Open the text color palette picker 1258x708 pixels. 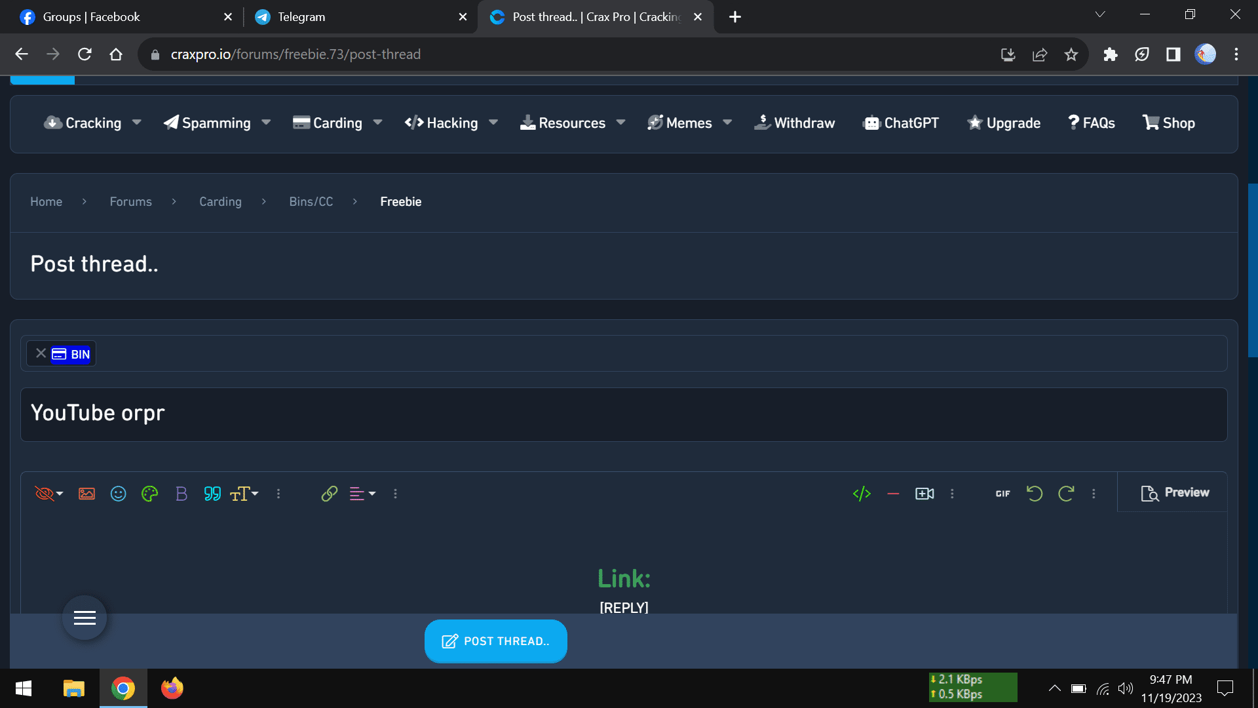point(149,494)
